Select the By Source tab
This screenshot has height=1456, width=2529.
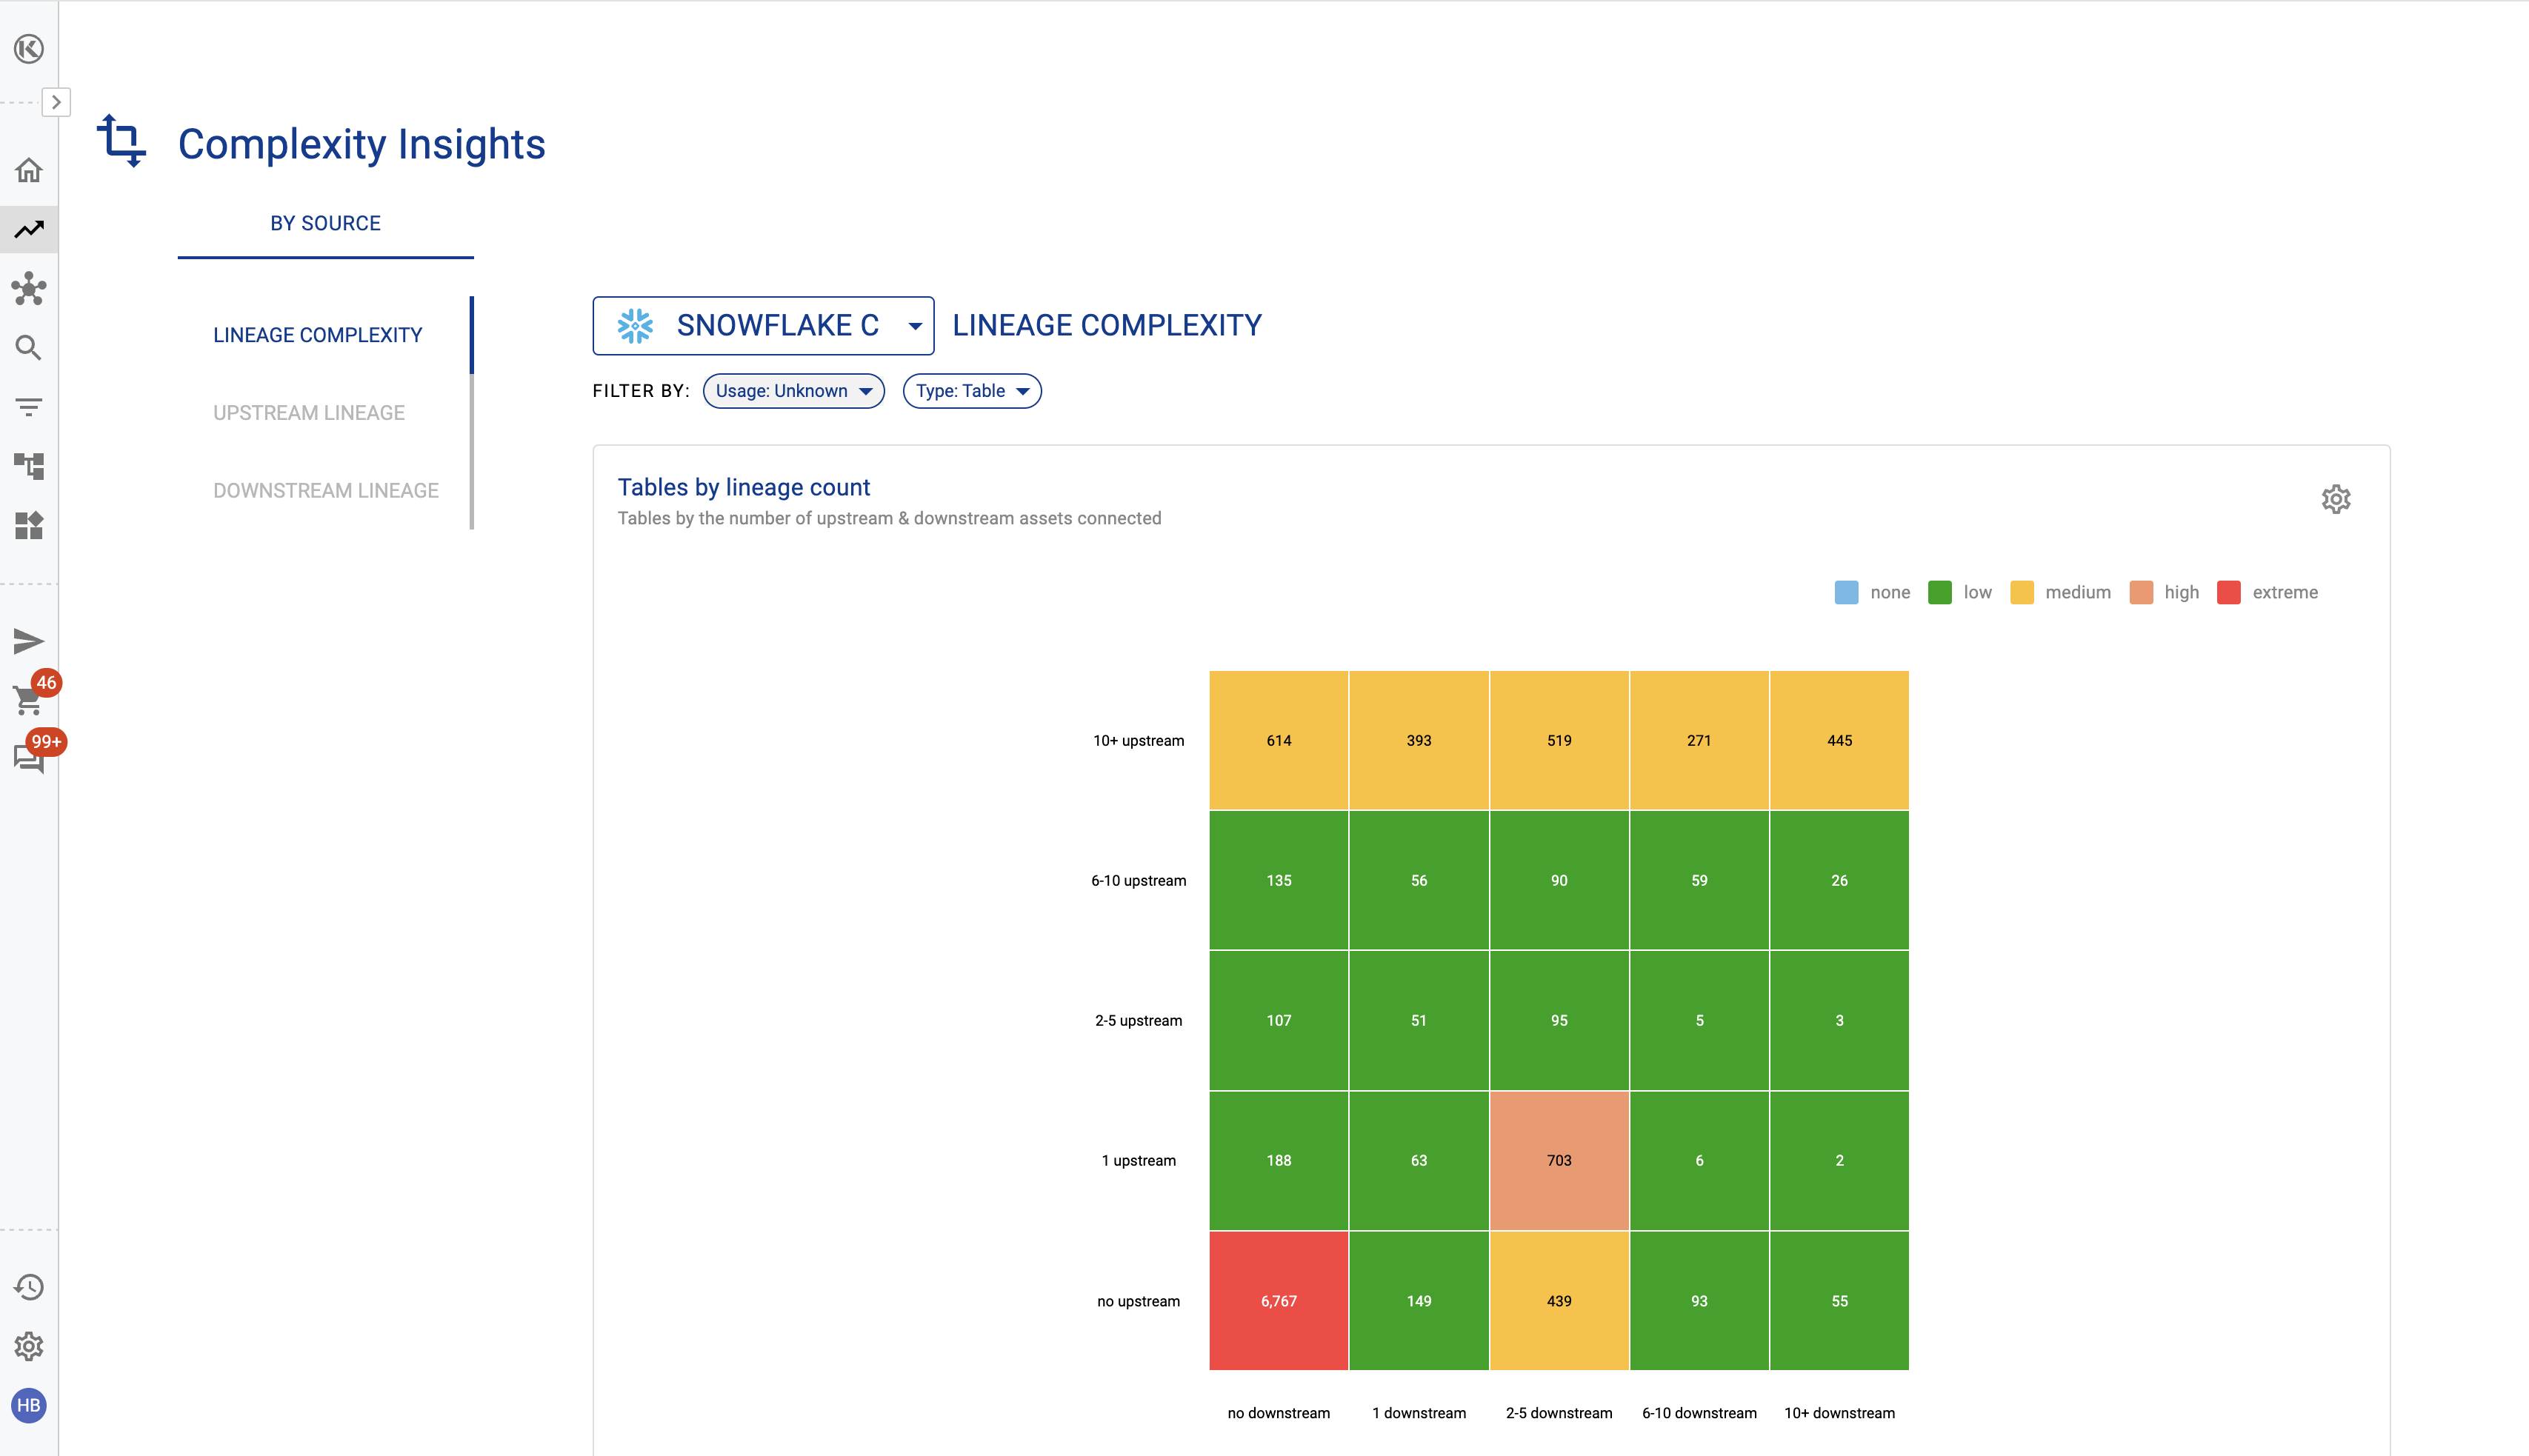point(325,223)
